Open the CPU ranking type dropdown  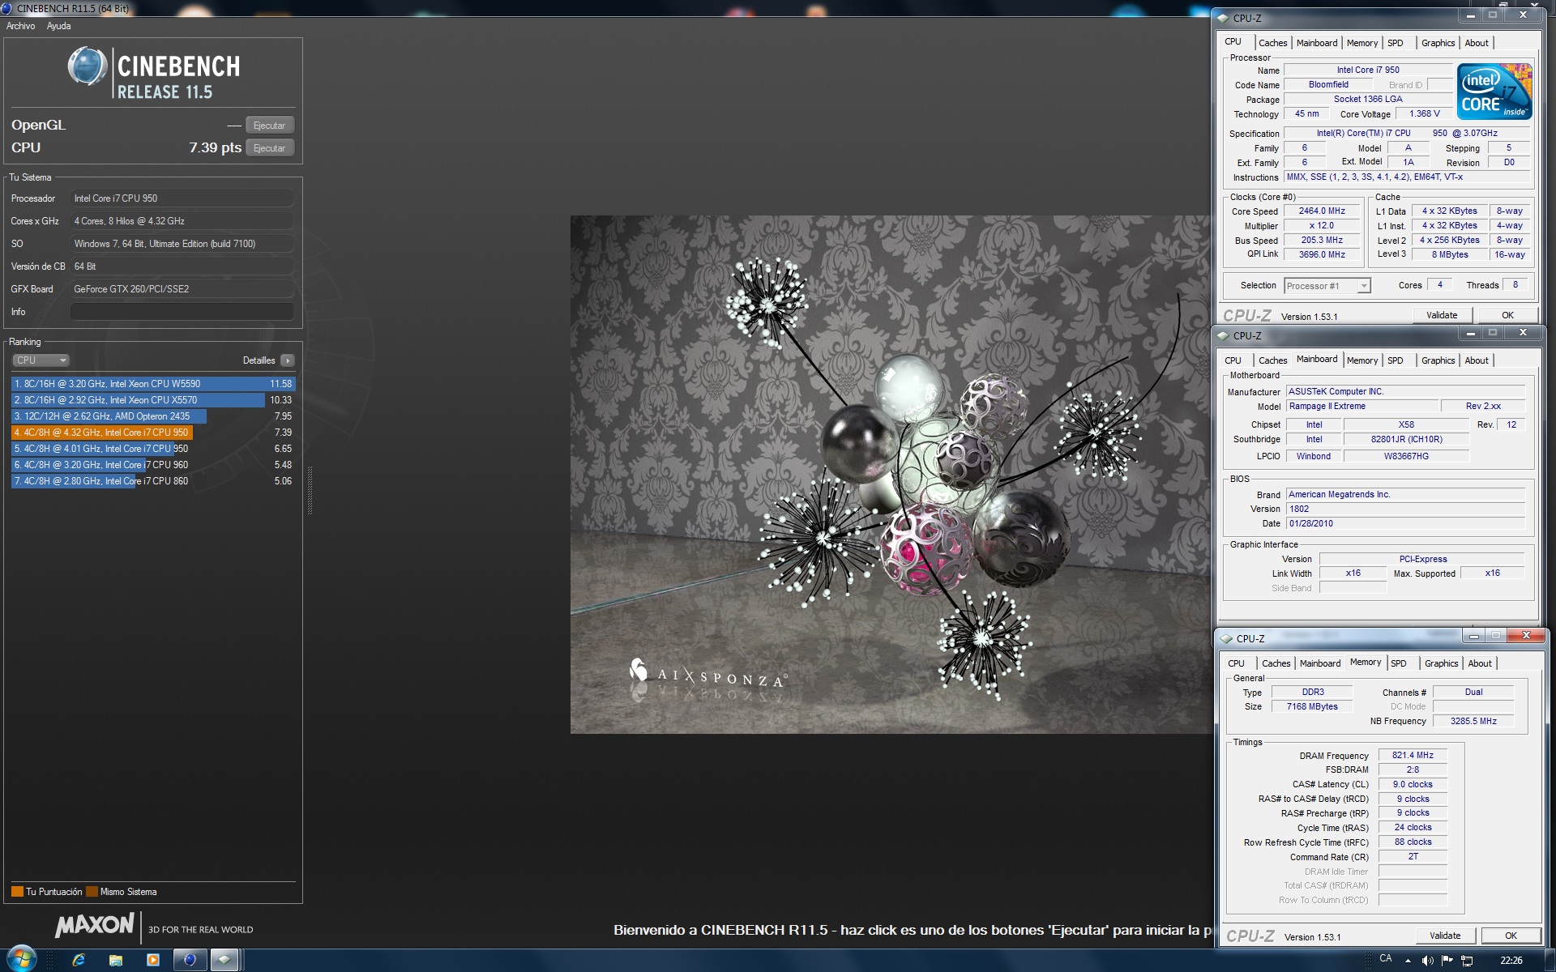pyautogui.click(x=41, y=360)
